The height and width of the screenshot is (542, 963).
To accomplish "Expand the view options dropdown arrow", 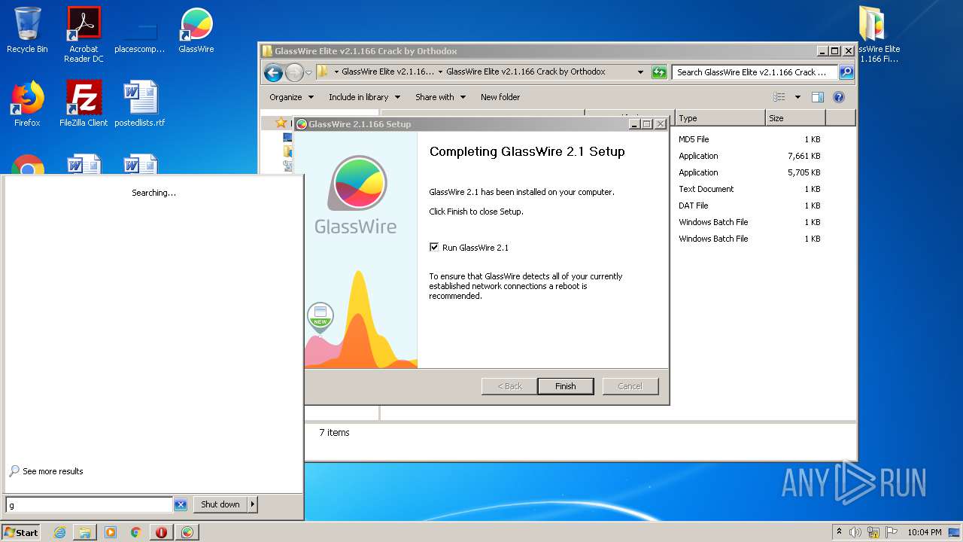I will [797, 97].
